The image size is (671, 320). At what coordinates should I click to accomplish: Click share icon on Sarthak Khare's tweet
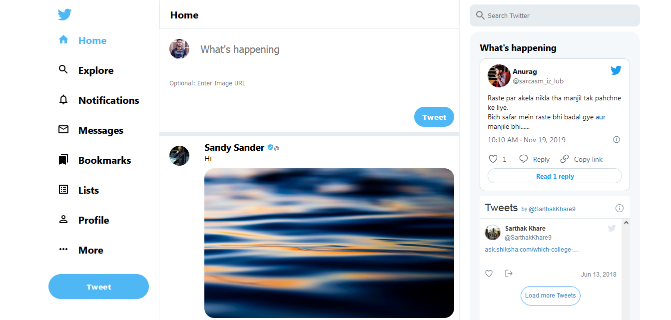[509, 273]
